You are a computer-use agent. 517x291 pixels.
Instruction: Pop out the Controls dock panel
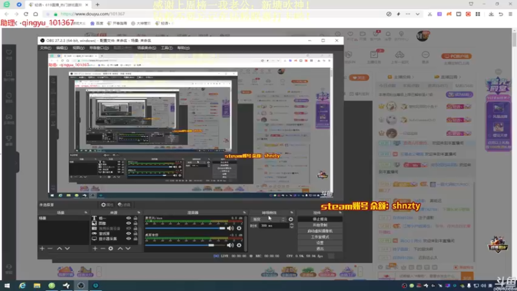pyautogui.click(x=340, y=213)
